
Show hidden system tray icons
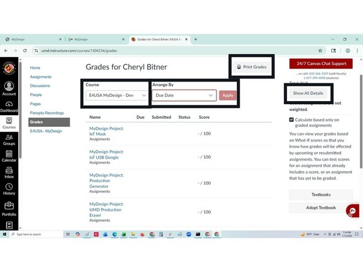tap(325, 234)
